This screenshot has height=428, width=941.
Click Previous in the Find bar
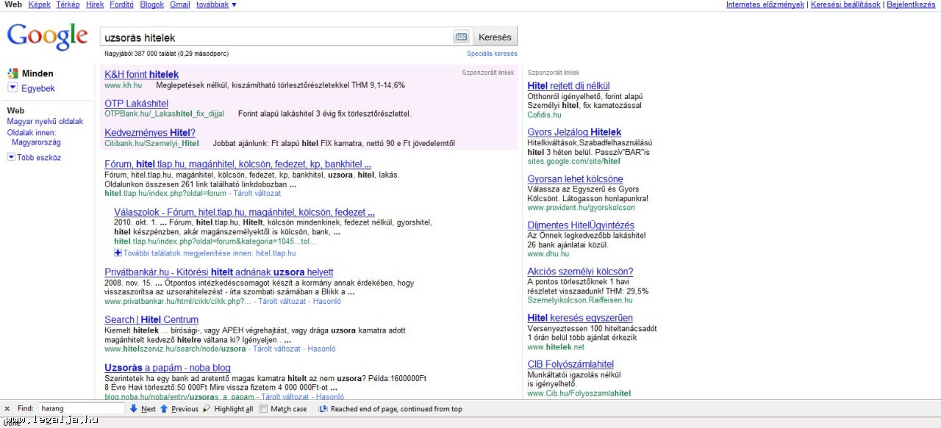[x=185, y=409]
